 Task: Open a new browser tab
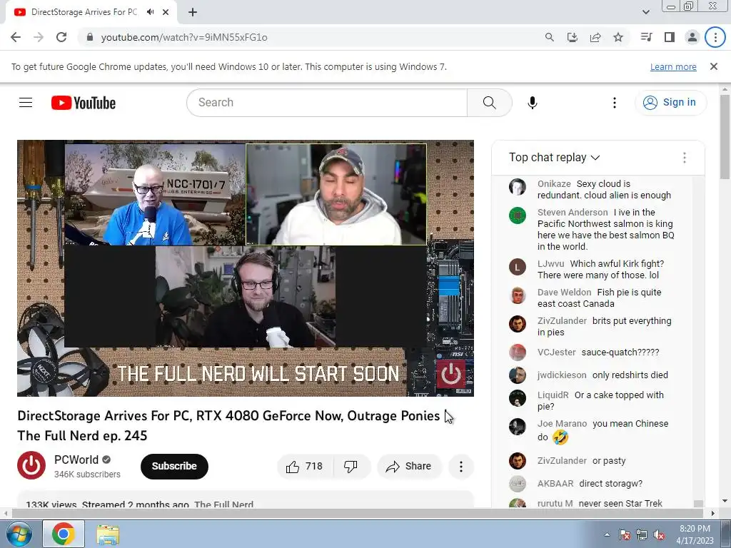tap(193, 12)
